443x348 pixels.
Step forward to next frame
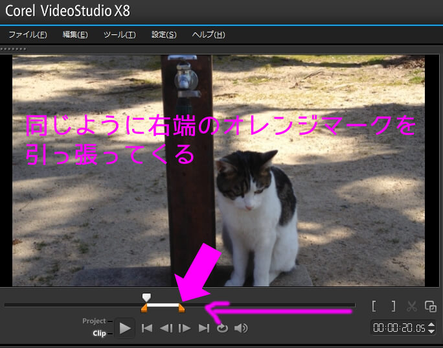point(185,328)
